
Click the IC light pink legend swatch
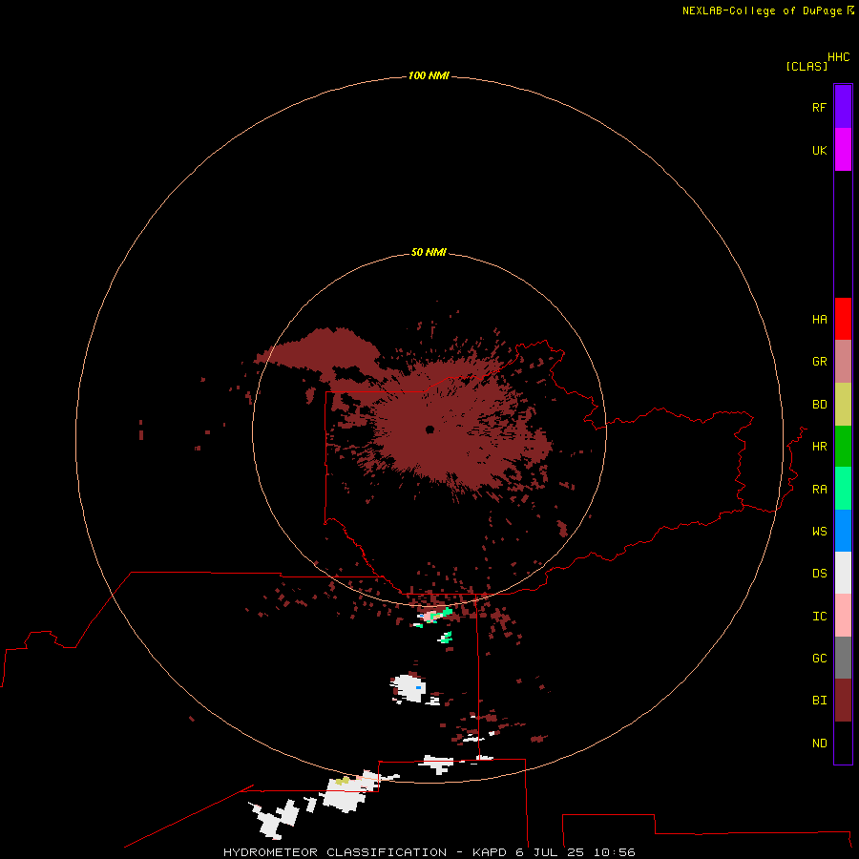click(843, 616)
